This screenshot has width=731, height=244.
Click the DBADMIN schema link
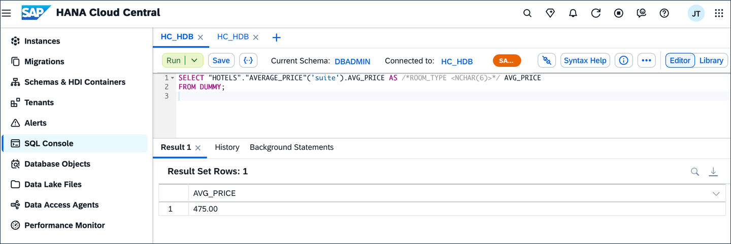click(352, 61)
